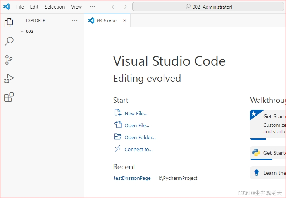The image size is (286, 198).
Task: Select the Welcome tab
Action: pyautogui.click(x=107, y=20)
